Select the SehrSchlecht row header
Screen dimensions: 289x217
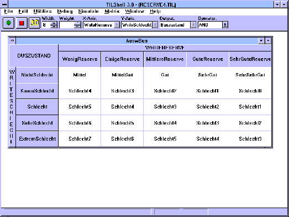coord(37,123)
